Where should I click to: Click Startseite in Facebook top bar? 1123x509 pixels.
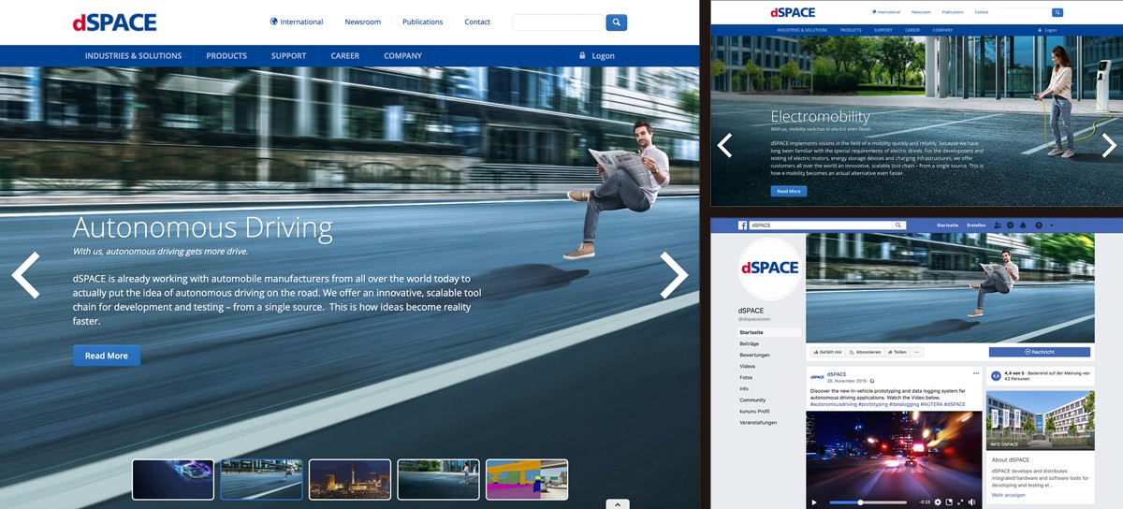point(947,225)
